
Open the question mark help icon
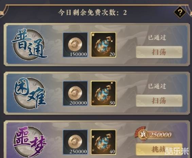pyautogui.click(x=180, y=12)
